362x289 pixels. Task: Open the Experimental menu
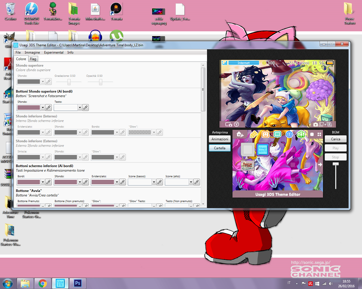coord(54,52)
